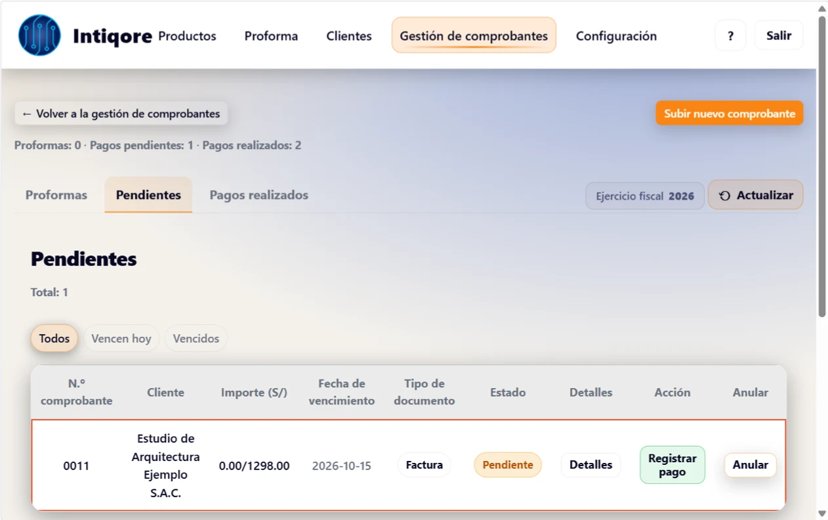Refresh the list with Actualizar
The height and width of the screenshot is (520, 828).
point(756,195)
